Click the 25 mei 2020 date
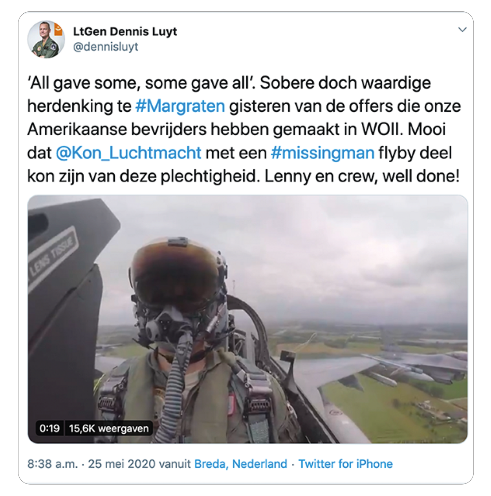 pyautogui.click(x=122, y=464)
